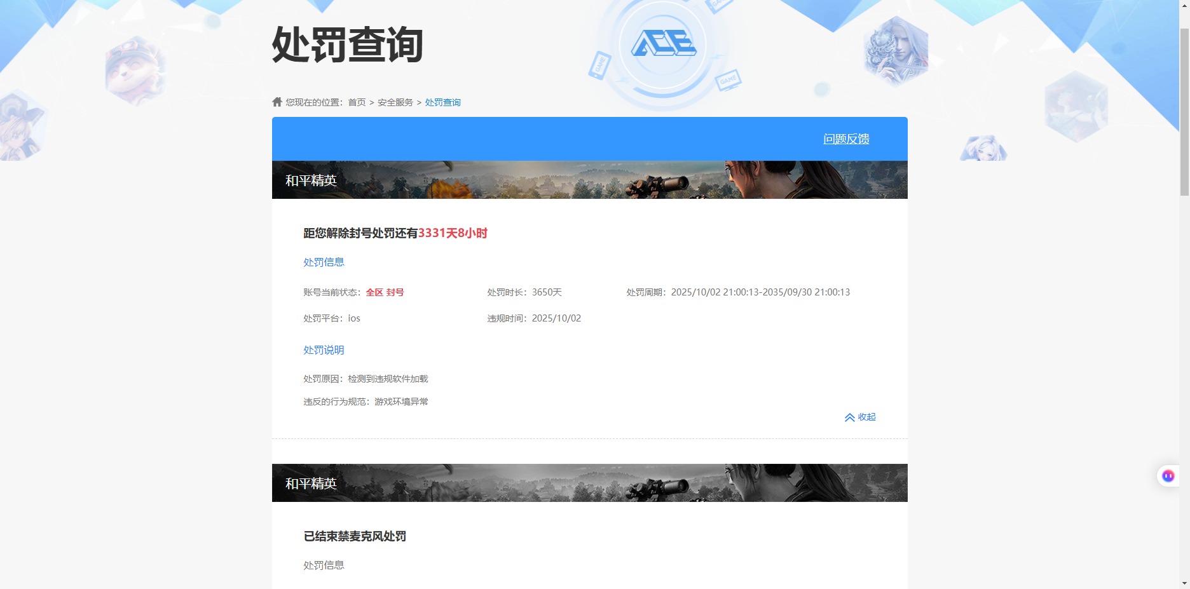Click the double-chevron collapse icon

(x=849, y=417)
